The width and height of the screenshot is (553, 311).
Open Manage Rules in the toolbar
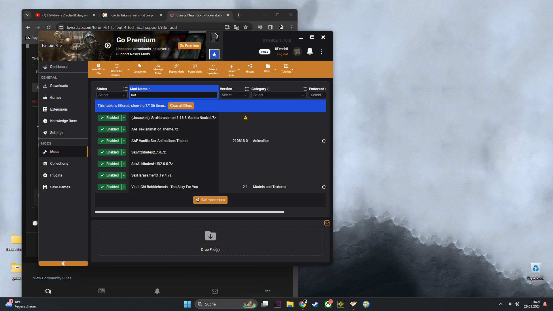point(158,69)
